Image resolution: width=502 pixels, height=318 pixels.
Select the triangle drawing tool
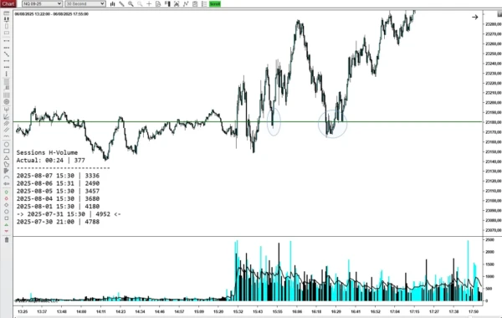[x=7, y=157]
